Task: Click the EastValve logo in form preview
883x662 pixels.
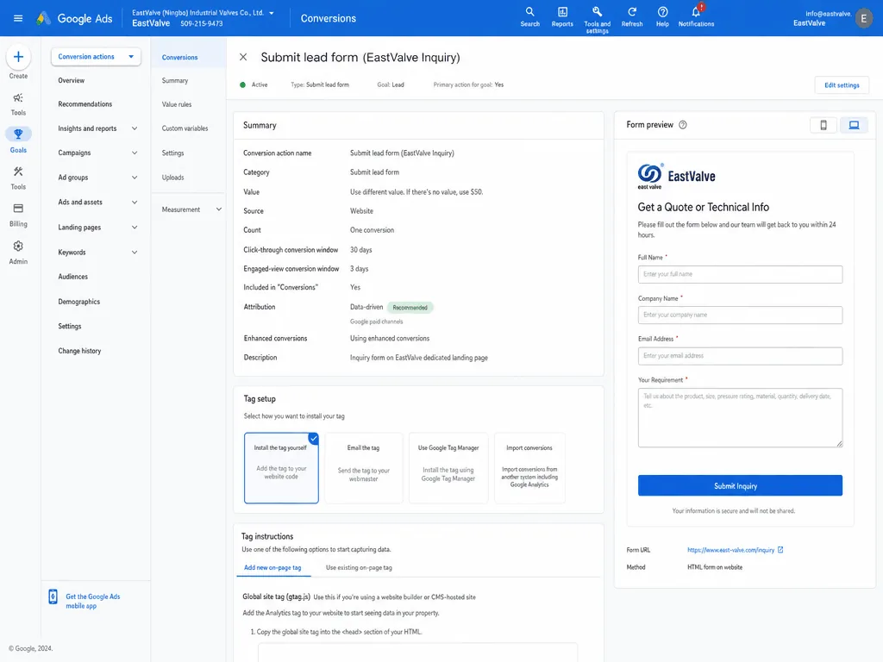Action: 676,177
